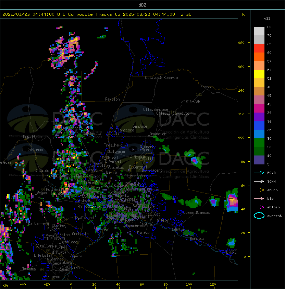Screen dimensions: 285x289
Task: Click the Manzano place label
Action: tap(29, 268)
